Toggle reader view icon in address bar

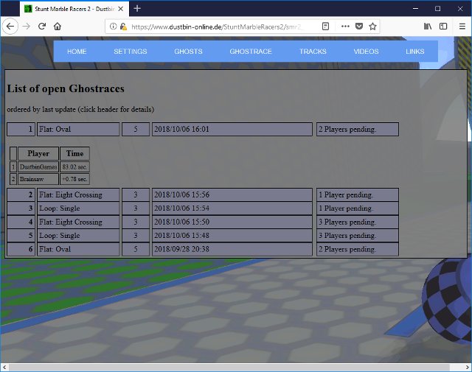pyautogui.click(x=325, y=27)
